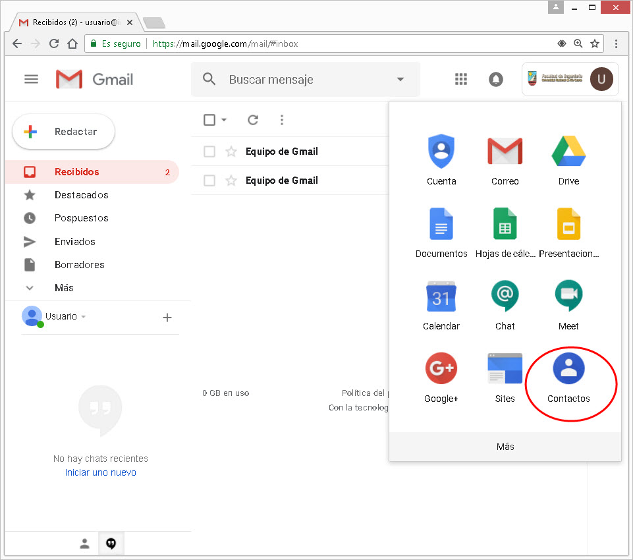Select the first Equipo de Gmail message

click(209, 152)
